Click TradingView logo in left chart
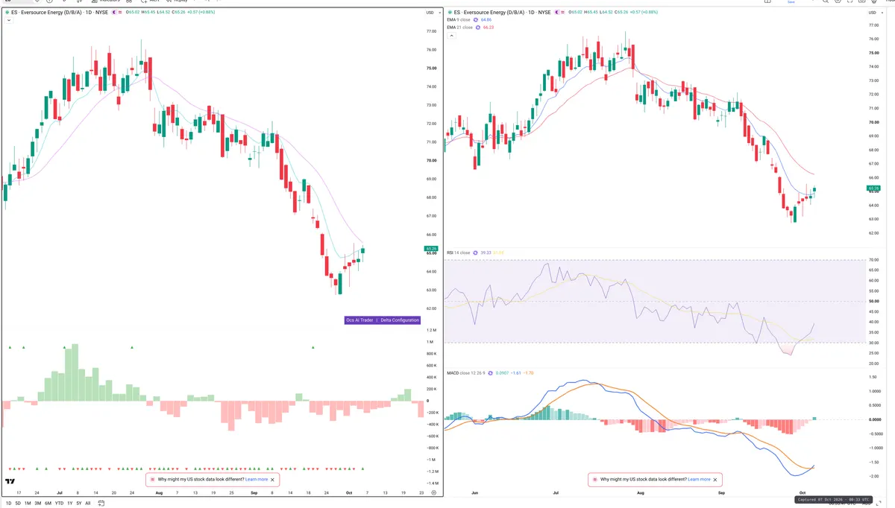Viewport: 895px width, 508px height. coord(10,481)
